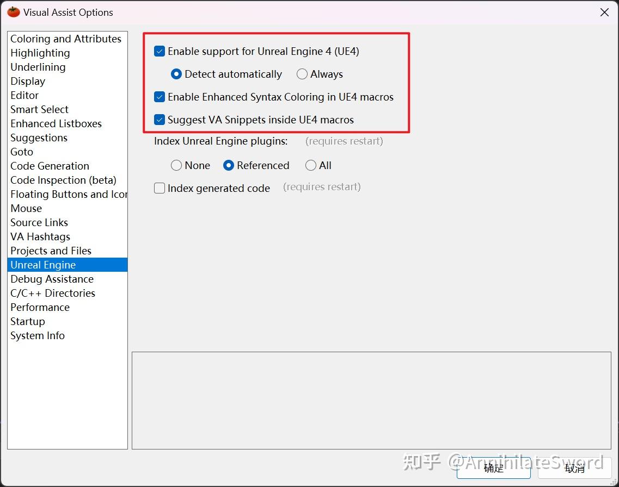Open C/C++ Directories configuration
This screenshot has height=487, width=619.
[52, 293]
